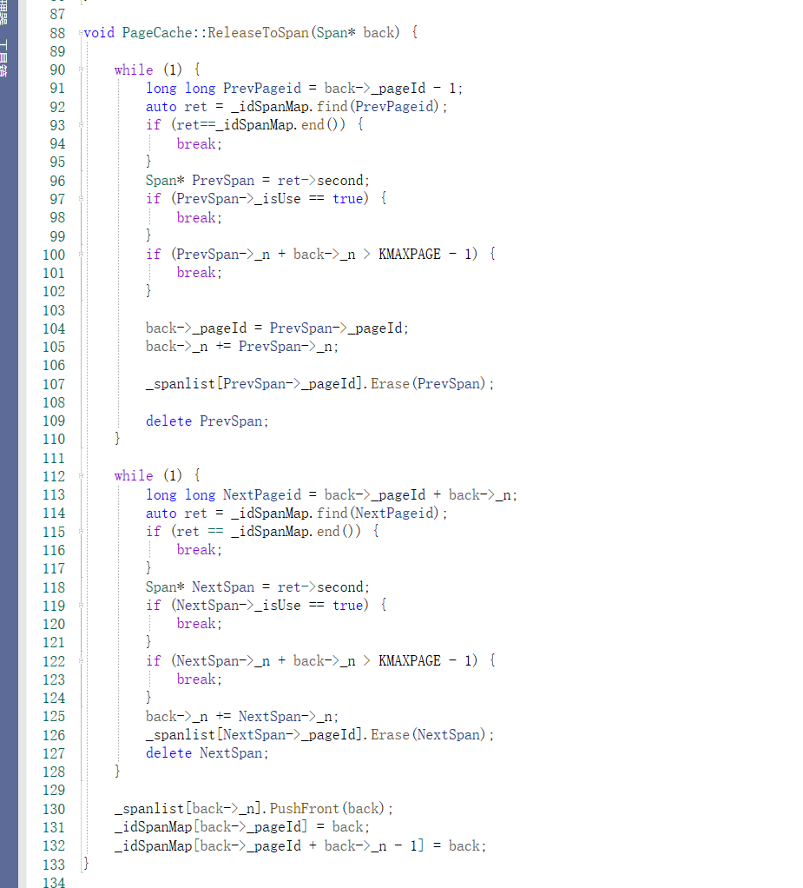Click 'Erase' call on line 126
This screenshot has height=888, width=803.
390,734
